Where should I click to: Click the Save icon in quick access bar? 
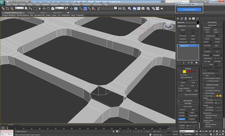[14, 1]
